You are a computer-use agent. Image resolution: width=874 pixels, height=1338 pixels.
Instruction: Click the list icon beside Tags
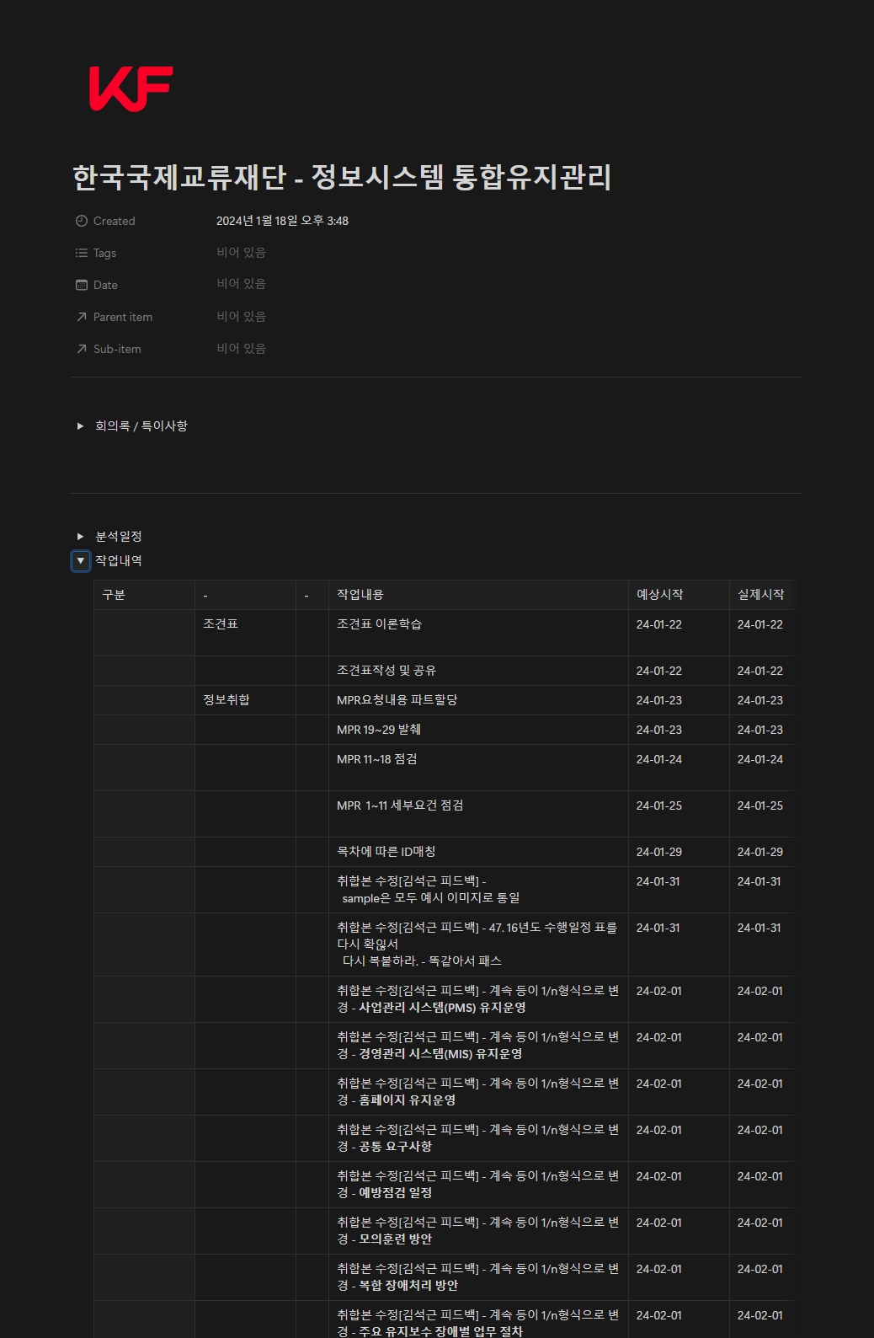(x=82, y=253)
